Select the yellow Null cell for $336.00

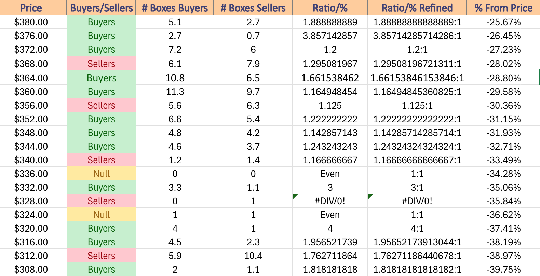click(101, 174)
